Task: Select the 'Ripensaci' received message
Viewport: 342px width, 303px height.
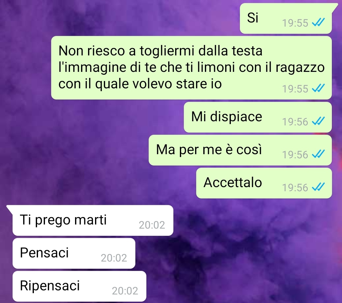Action: (x=79, y=286)
